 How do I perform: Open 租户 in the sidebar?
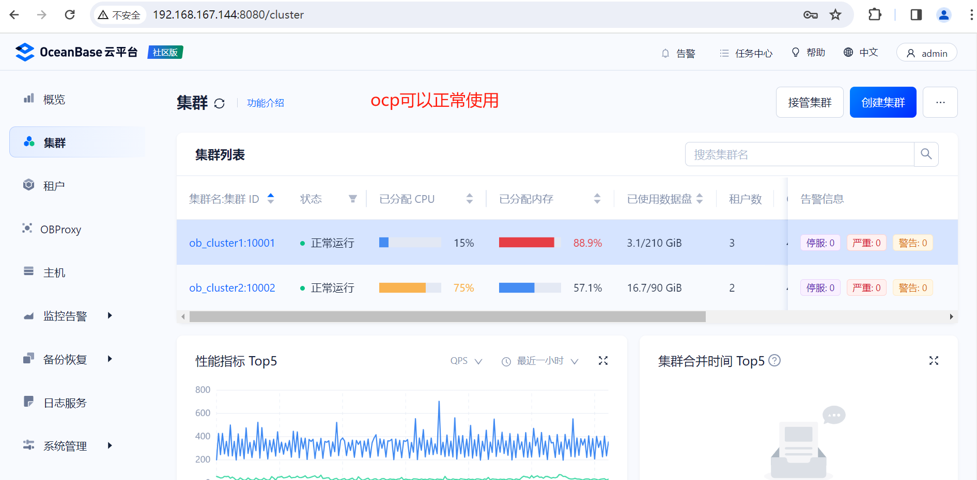coord(54,186)
